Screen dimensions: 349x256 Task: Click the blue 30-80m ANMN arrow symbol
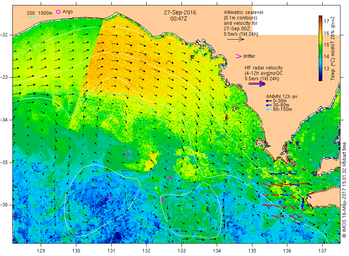click(x=269, y=105)
